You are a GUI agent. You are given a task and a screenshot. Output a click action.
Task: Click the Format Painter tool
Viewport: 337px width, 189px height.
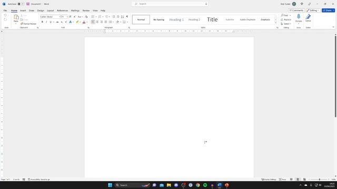(x=28, y=24)
